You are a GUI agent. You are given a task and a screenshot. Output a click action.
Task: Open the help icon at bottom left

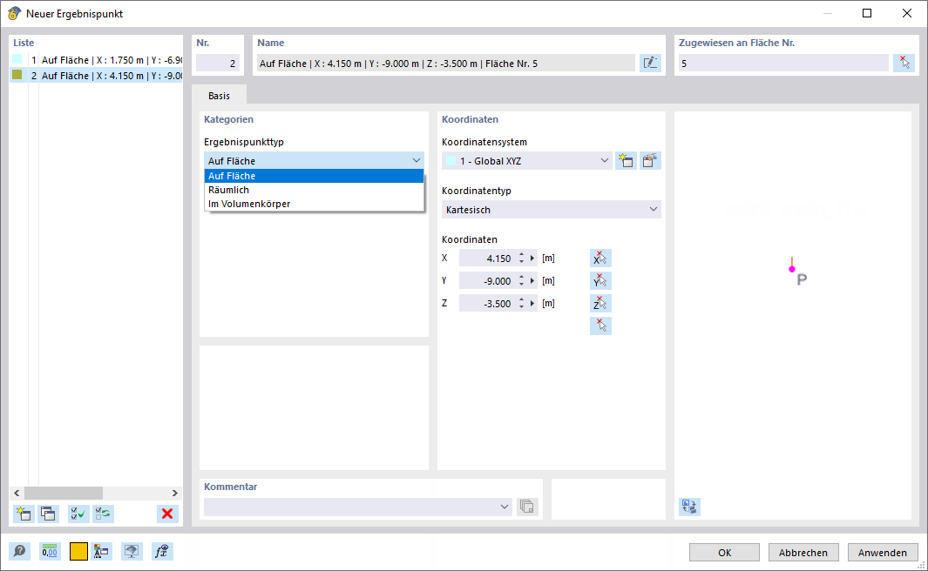(19, 552)
